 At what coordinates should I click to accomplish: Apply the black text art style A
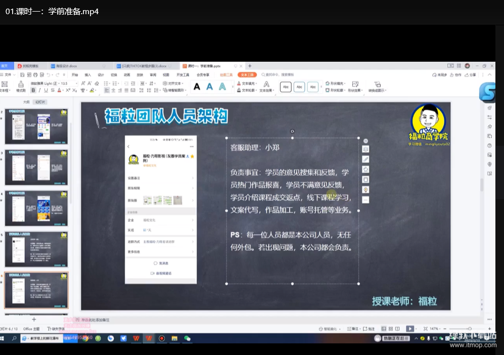(x=197, y=87)
